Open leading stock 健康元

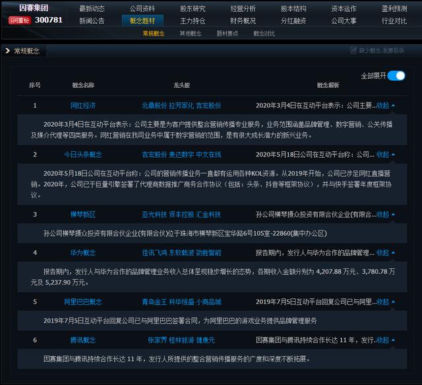205,340
